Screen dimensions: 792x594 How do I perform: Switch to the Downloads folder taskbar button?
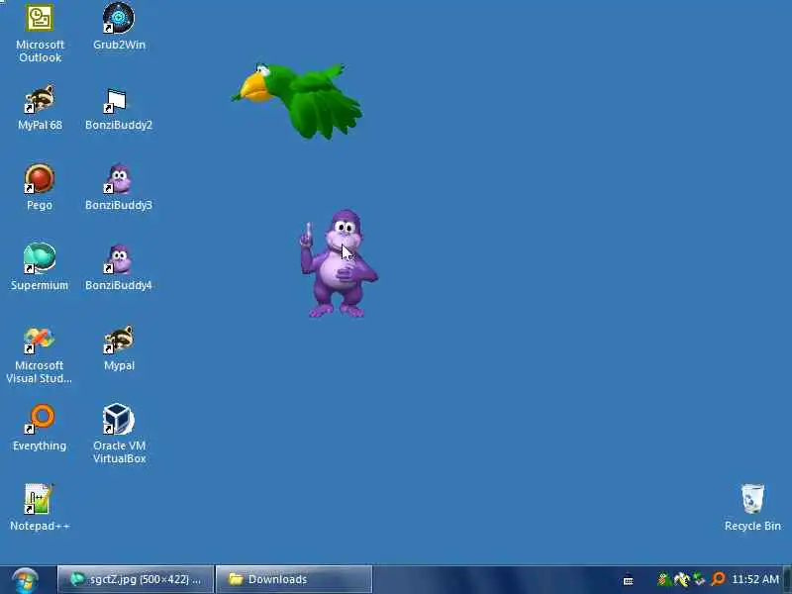(294, 579)
